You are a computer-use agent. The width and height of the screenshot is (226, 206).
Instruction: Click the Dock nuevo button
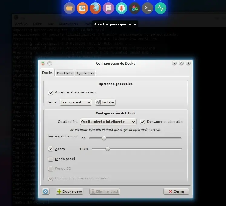pyautogui.click(x=69, y=191)
